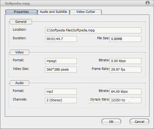
Task: Click the Sample Rate 22050 Hz field
Action: pos(125,100)
